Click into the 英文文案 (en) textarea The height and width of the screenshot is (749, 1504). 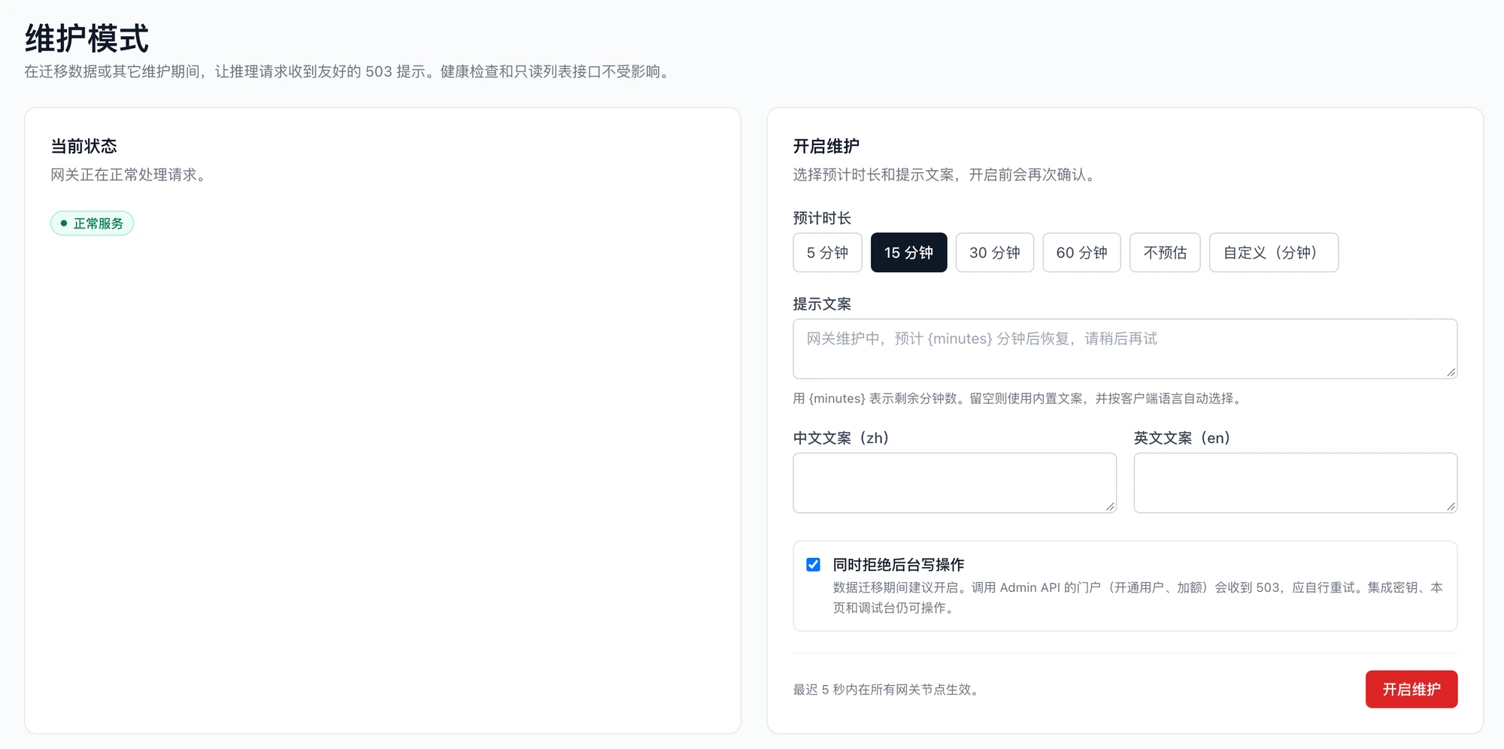coord(1295,483)
